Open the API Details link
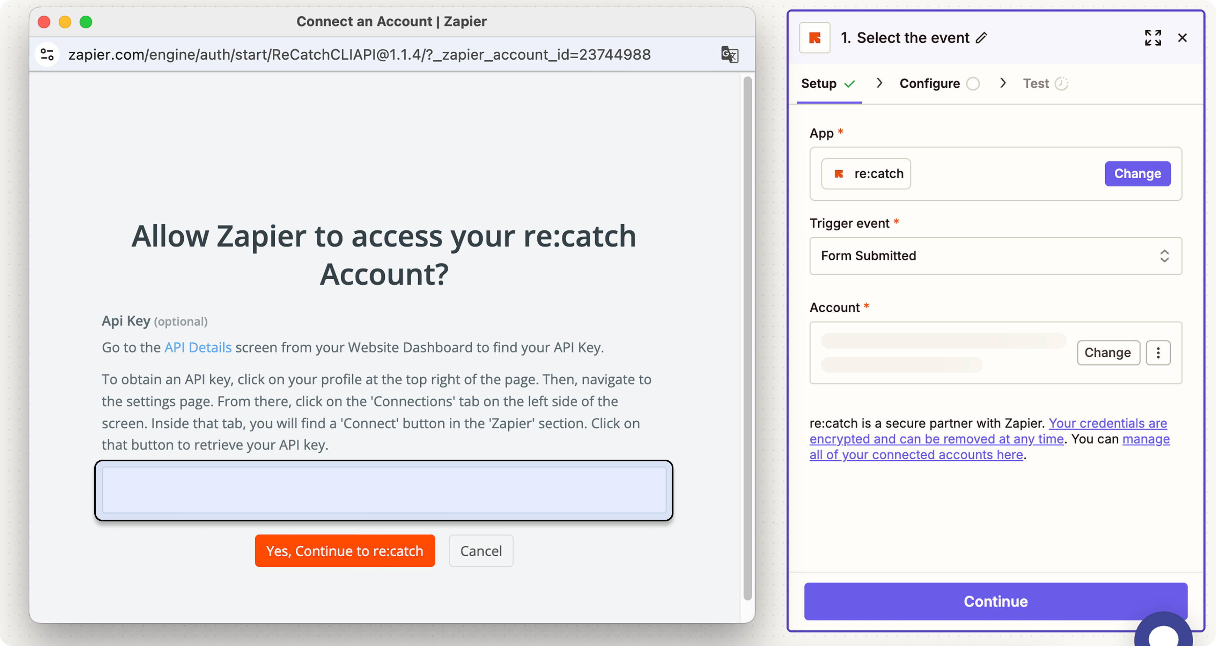1216x646 pixels. (x=198, y=347)
